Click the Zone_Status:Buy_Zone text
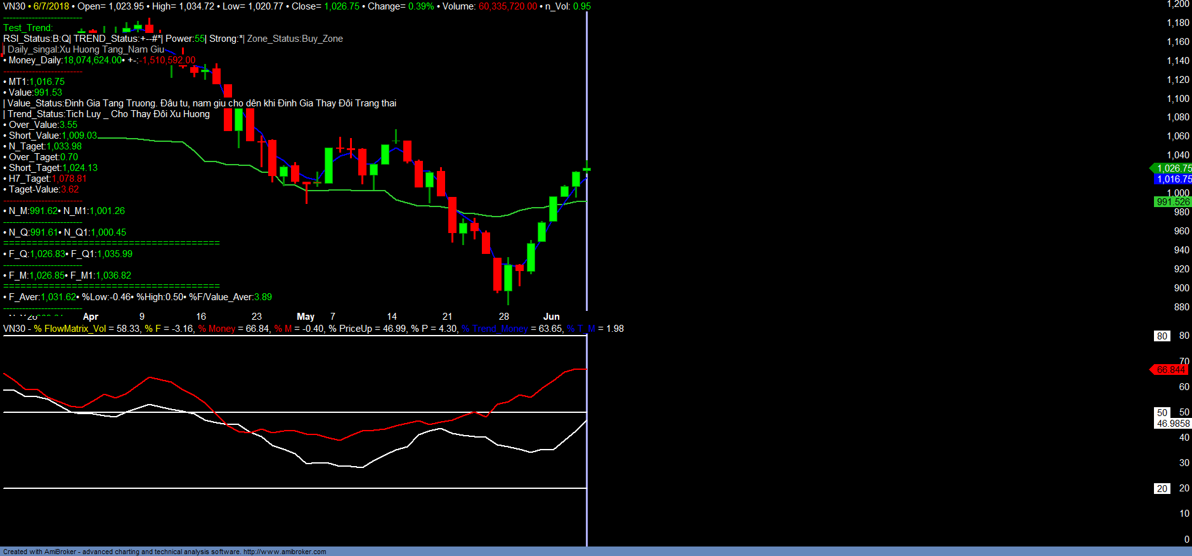 click(295, 39)
